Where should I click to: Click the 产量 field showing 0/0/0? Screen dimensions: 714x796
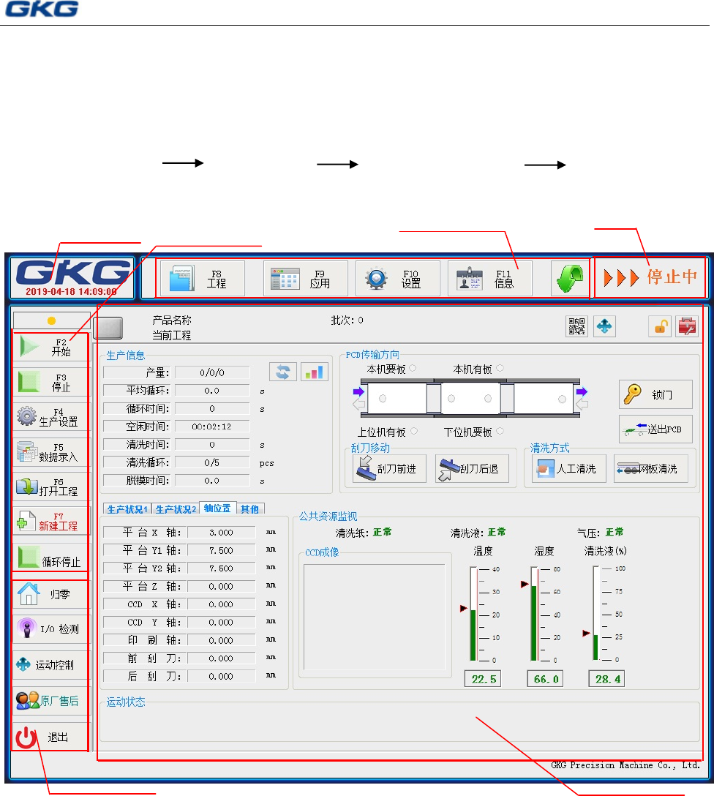click(x=212, y=372)
